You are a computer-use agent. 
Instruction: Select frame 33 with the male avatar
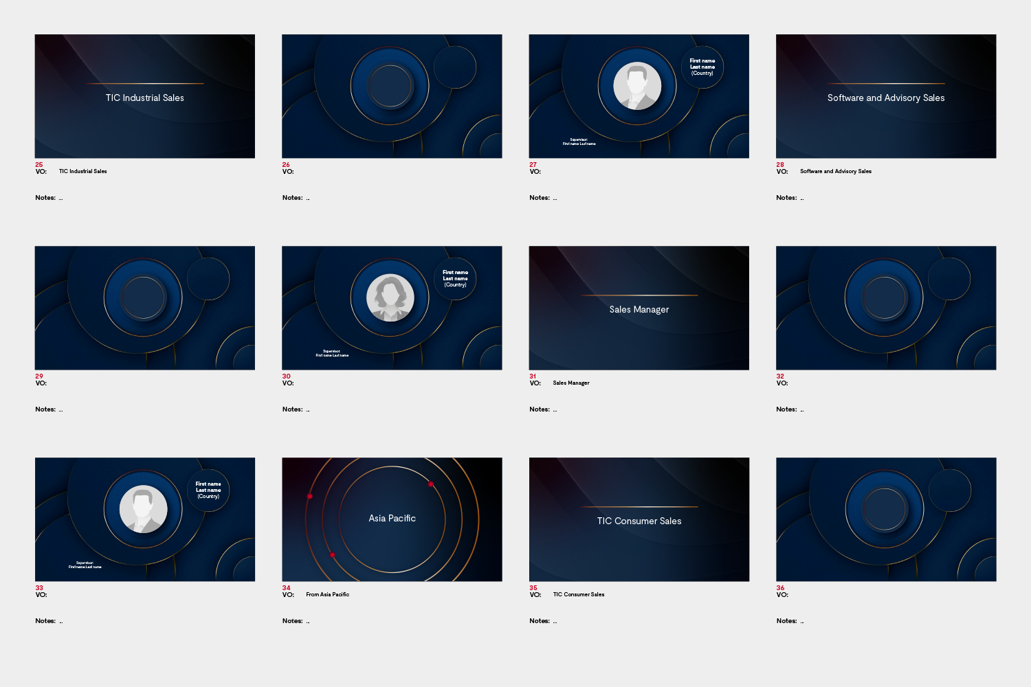145,519
